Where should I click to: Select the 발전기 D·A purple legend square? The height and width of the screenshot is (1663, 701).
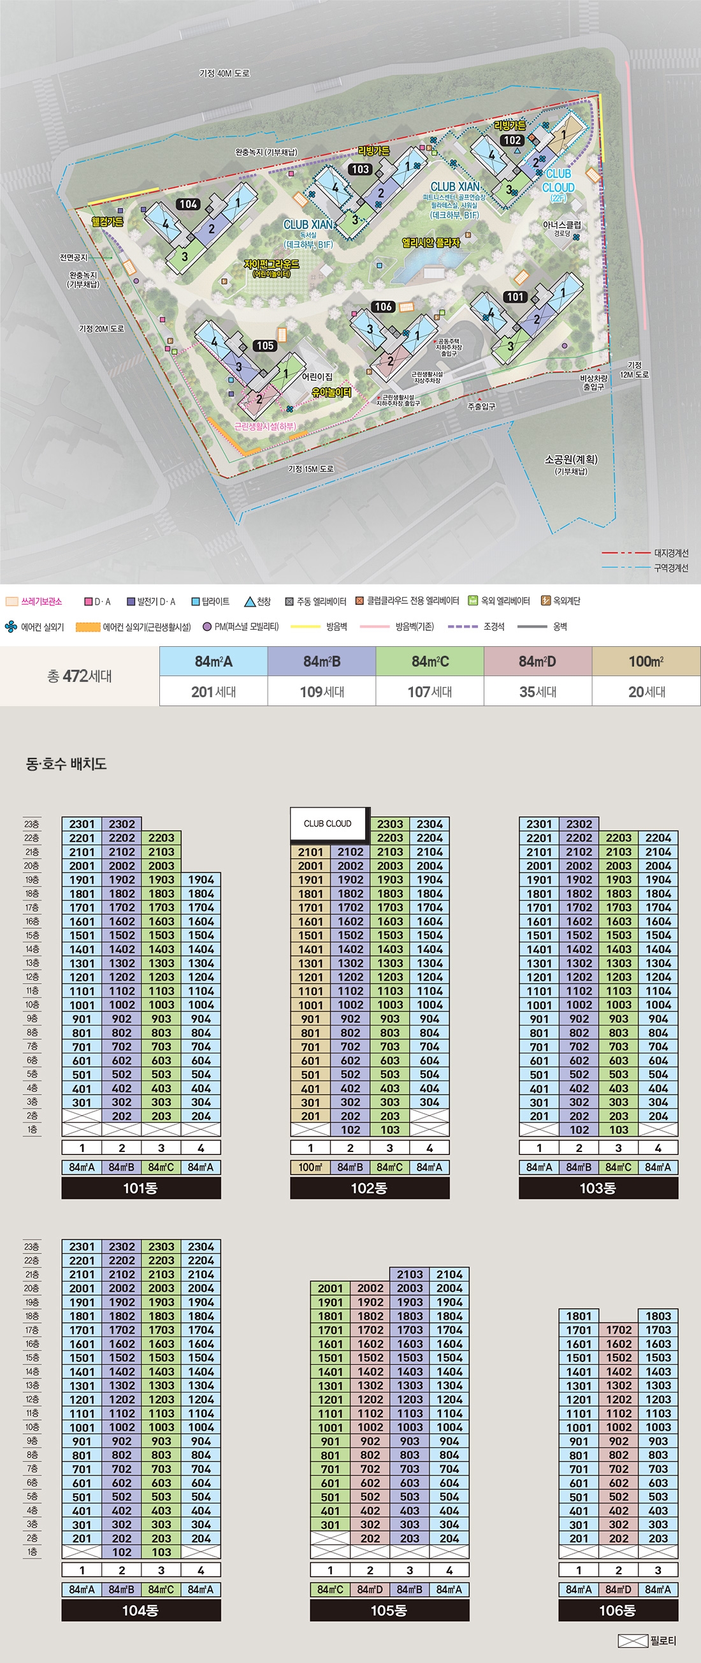click(x=131, y=602)
